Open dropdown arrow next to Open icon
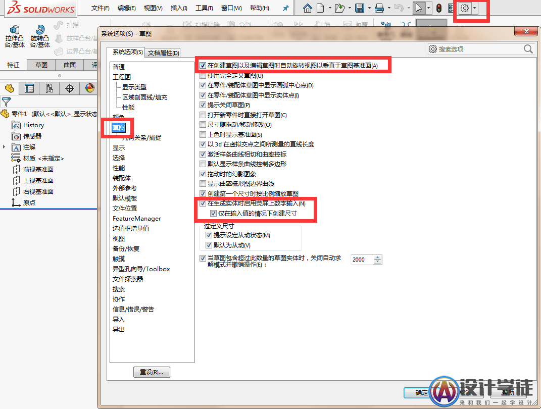This screenshot has height=409, width=541. click(350, 8)
